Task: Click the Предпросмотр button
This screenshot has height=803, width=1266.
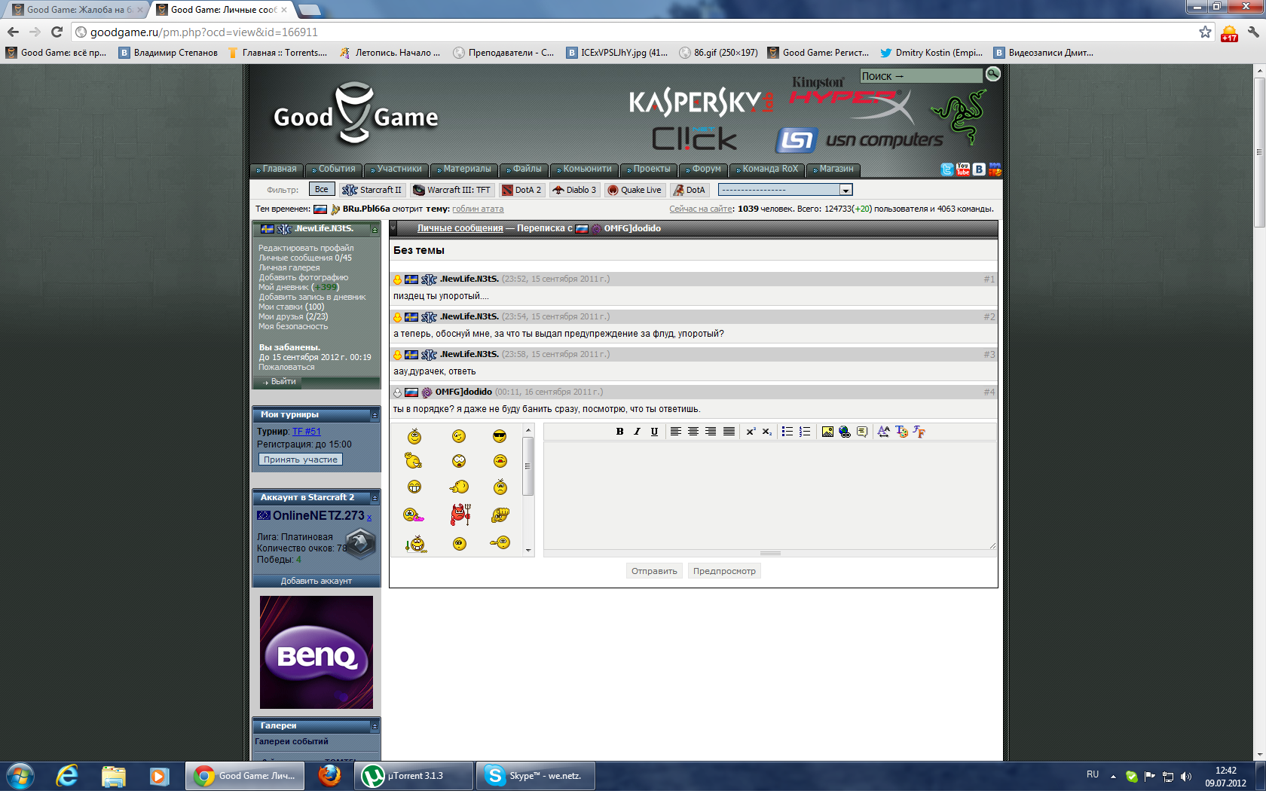Action: click(724, 571)
